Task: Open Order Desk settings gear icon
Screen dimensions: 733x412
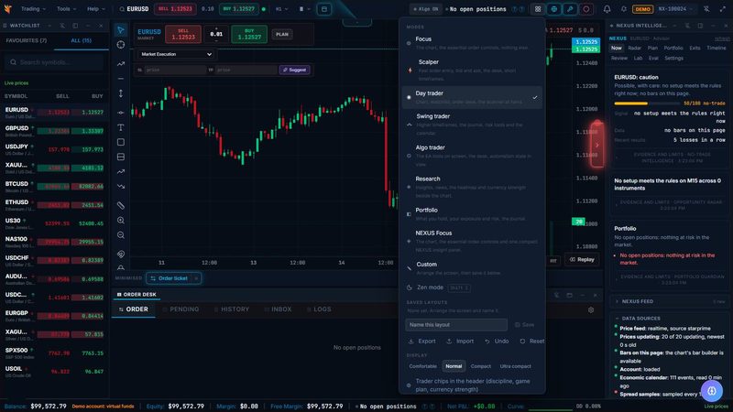Action: (x=591, y=309)
